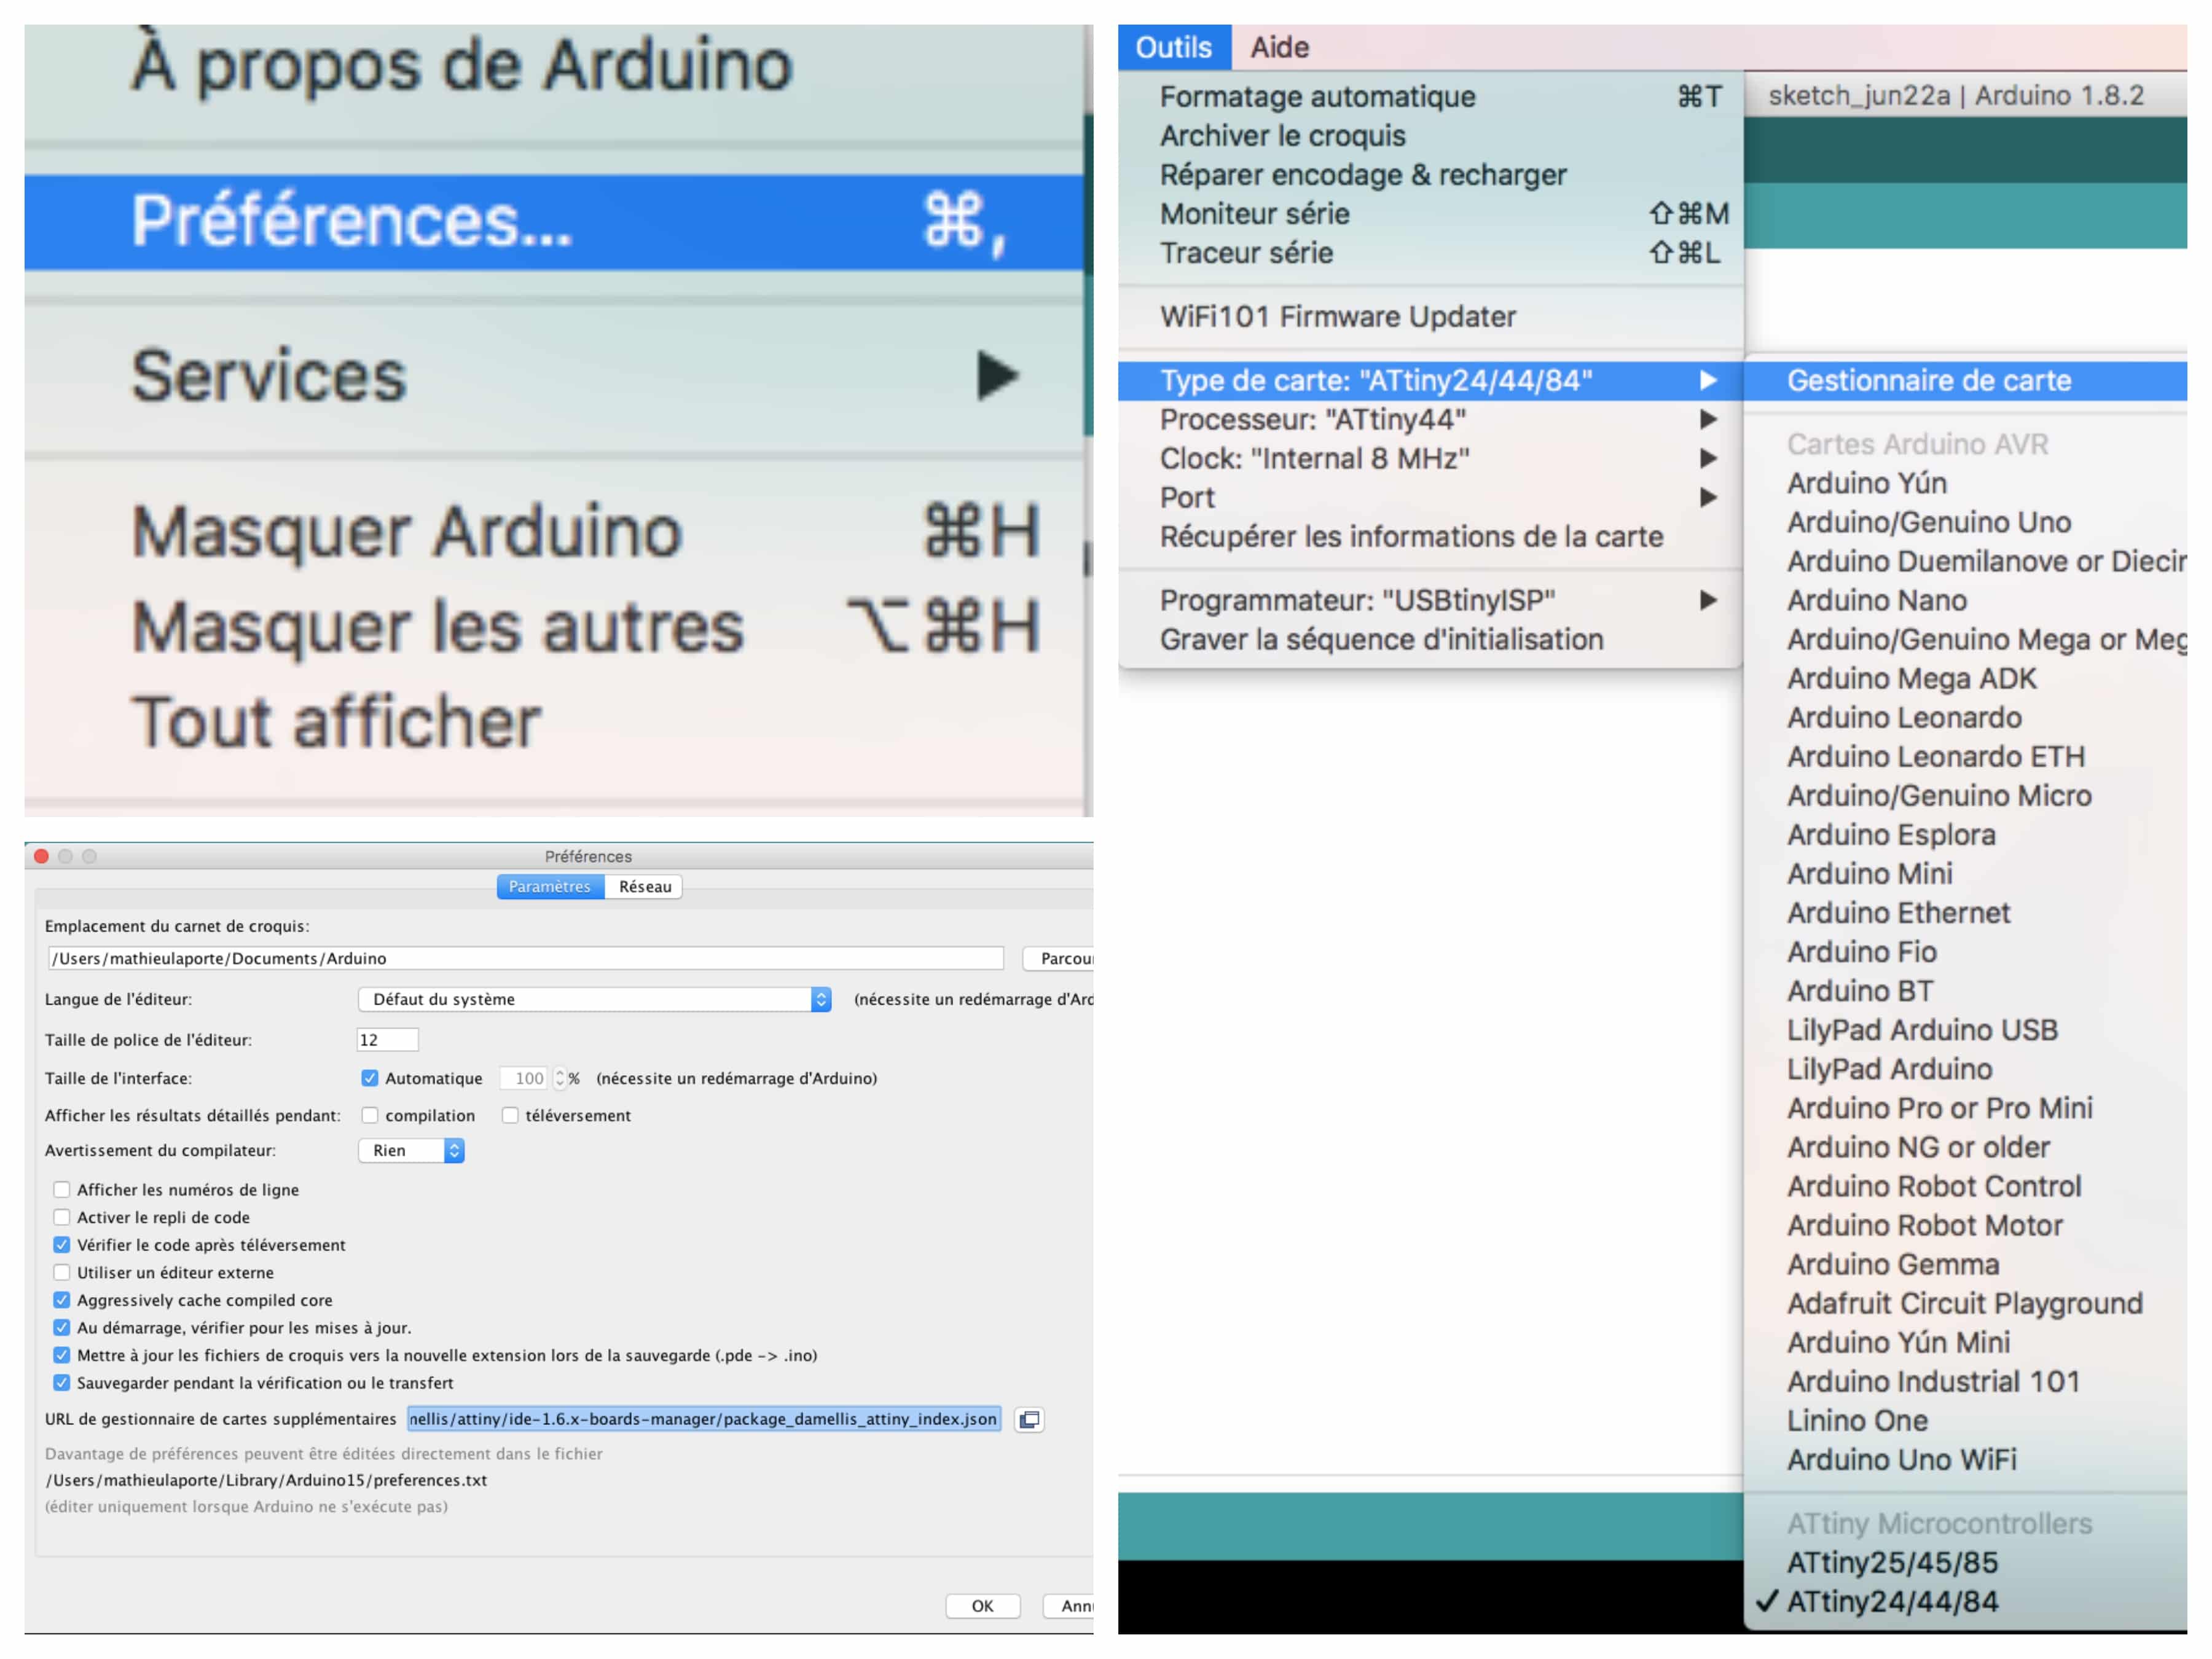Uncheck Mettre à jour les fichiers de croquis
The width and height of the screenshot is (2212, 1659).
point(62,1355)
